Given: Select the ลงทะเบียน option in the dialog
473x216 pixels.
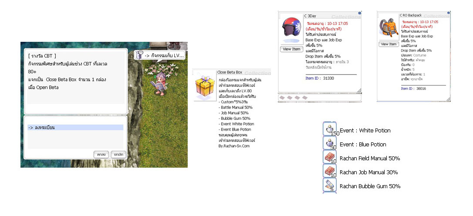Looking at the screenshot, I should point(75,128).
